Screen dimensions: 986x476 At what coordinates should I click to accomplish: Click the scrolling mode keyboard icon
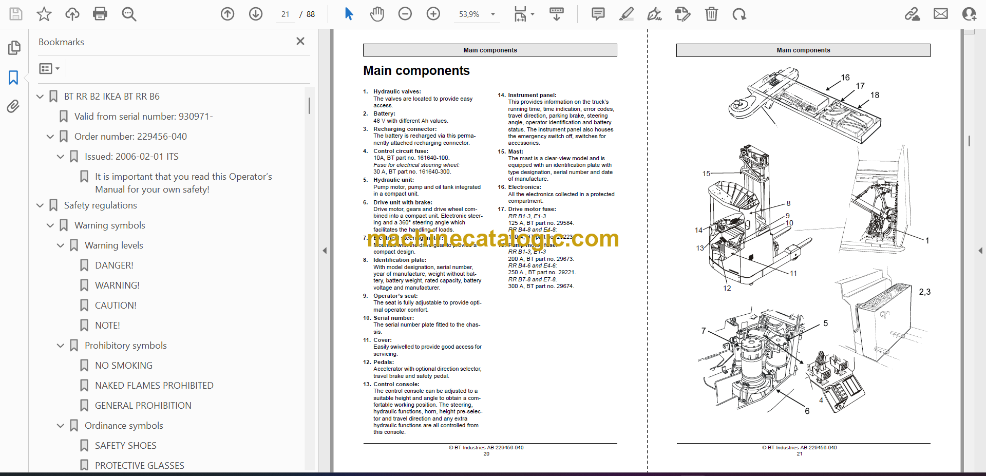coord(557,14)
